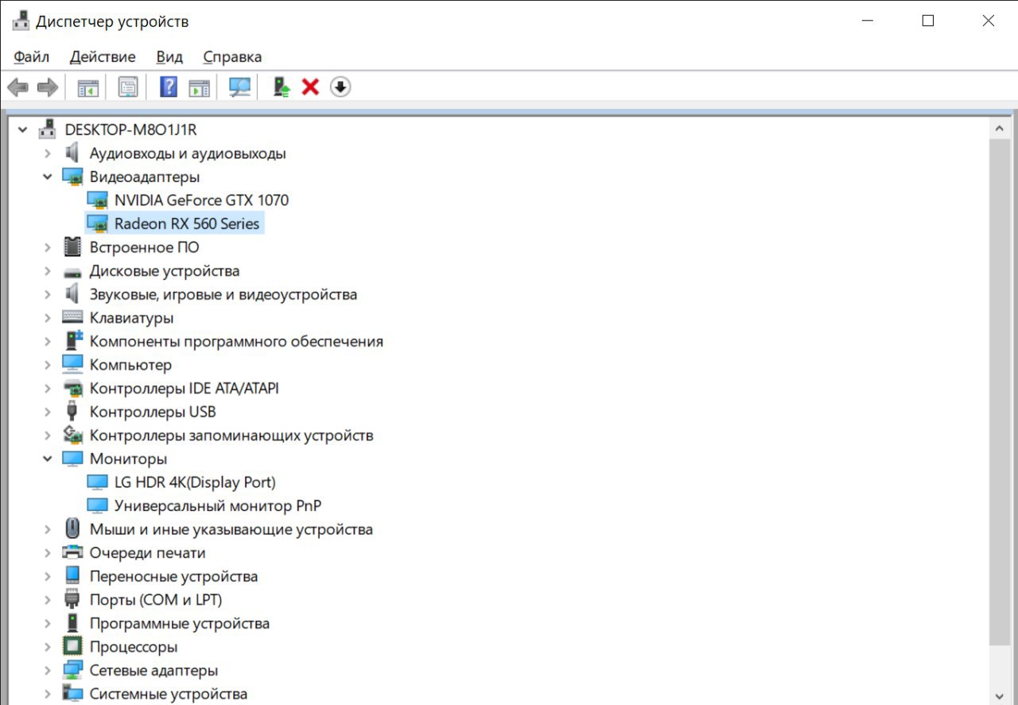Click the vertical scrollbar up arrow
The image size is (1018, 705).
pyautogui.click(x=998, y=128)
